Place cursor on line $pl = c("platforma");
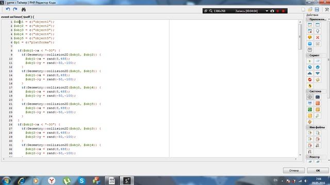Viewport: 330px width, 185px height. (34, 42)
